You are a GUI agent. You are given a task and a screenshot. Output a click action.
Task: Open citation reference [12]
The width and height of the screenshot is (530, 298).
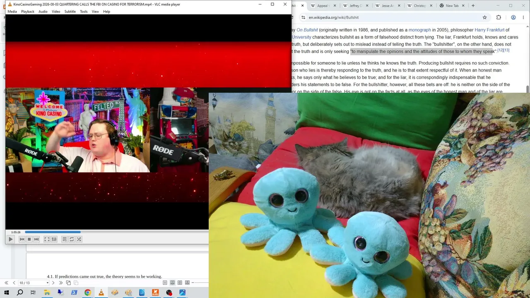(500, 50)
